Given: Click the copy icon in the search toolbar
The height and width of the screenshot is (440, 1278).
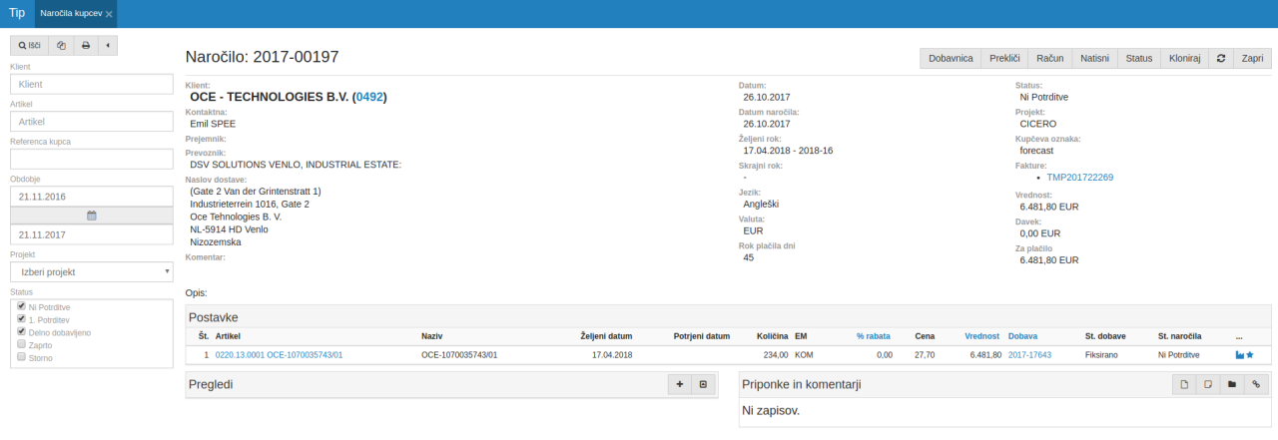Looking at the screenshot, I should (62, 46).
